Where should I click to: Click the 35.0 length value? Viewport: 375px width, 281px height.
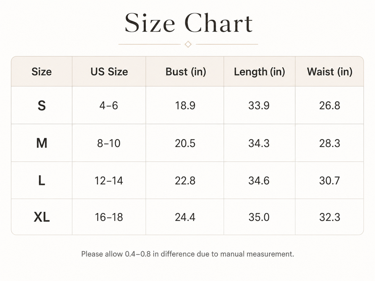[259, 217]
